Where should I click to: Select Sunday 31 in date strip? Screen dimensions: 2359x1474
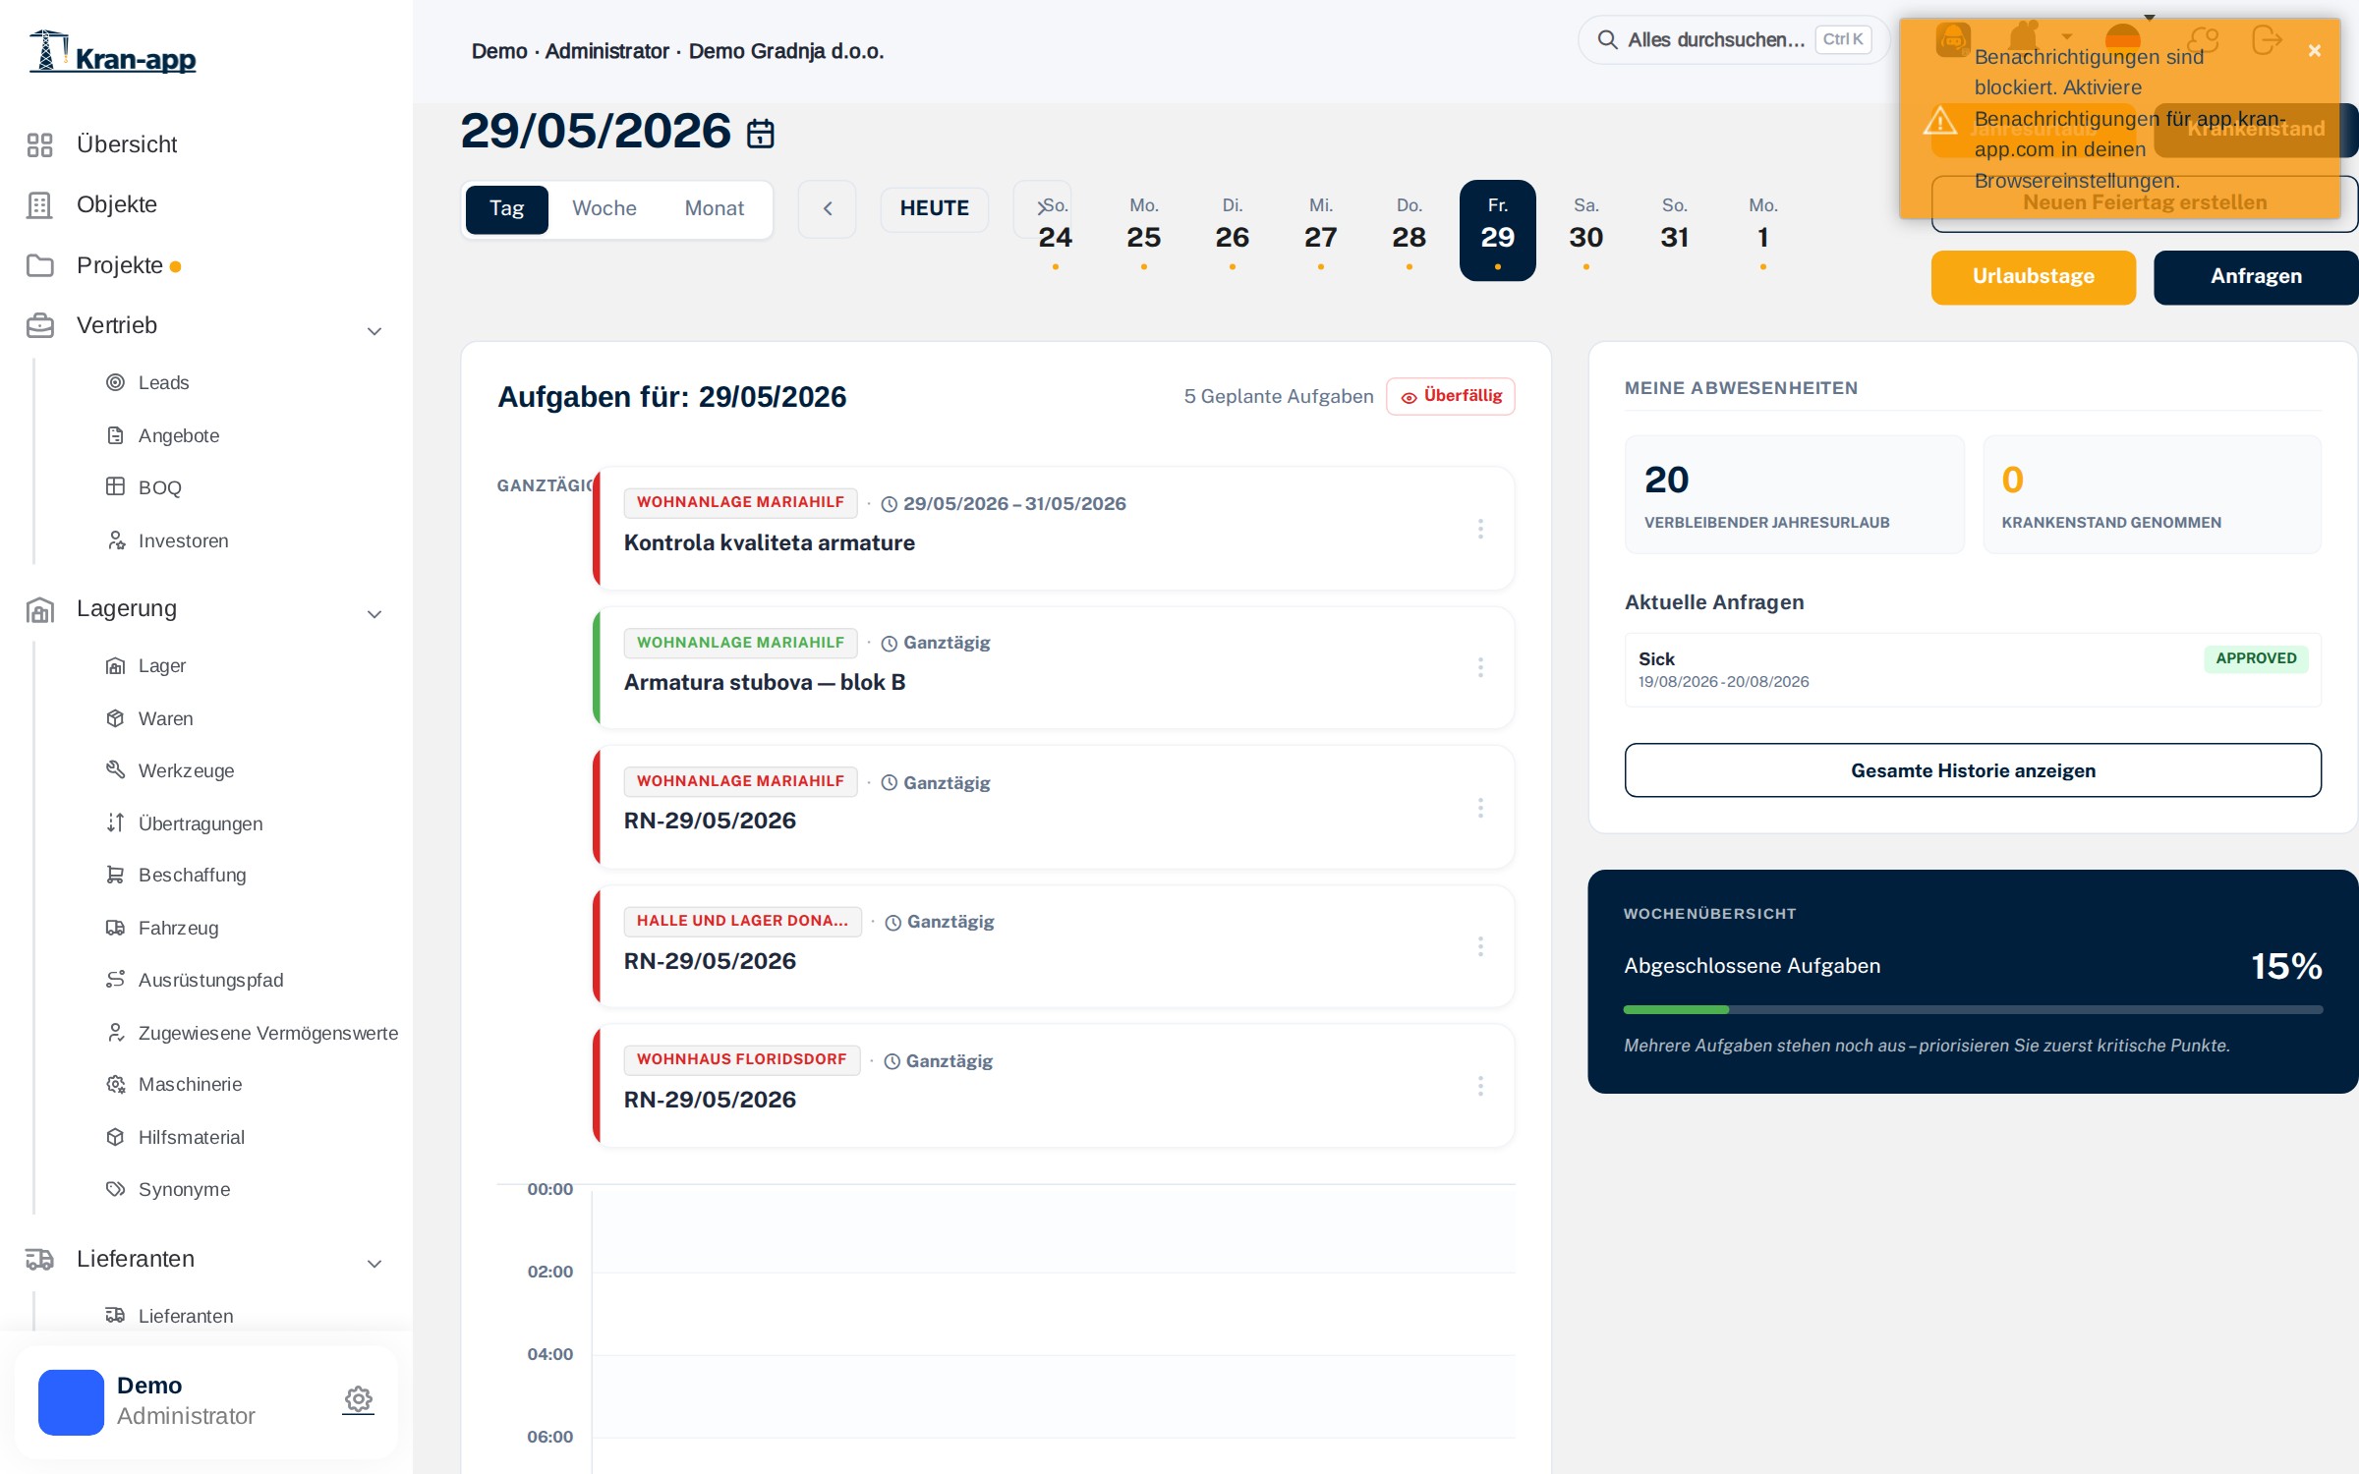(x=1675, y=231)
